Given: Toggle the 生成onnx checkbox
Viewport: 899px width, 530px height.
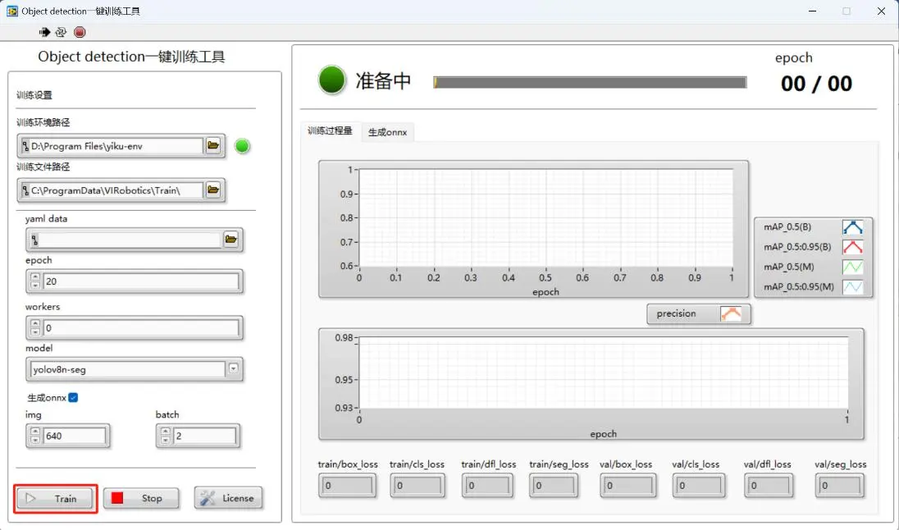Looking at the screenshot, I should pyautogui.click(x=73, y=398).
